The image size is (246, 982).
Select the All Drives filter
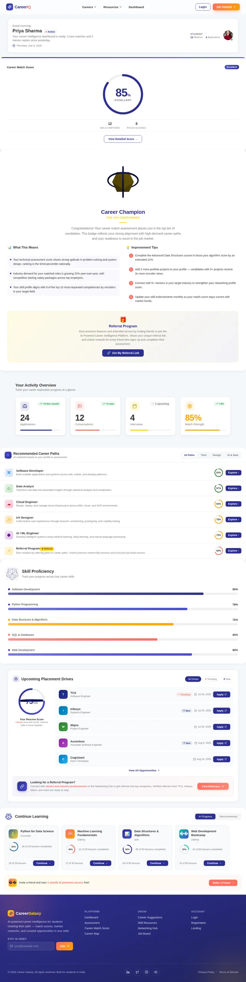coord(193,679)
